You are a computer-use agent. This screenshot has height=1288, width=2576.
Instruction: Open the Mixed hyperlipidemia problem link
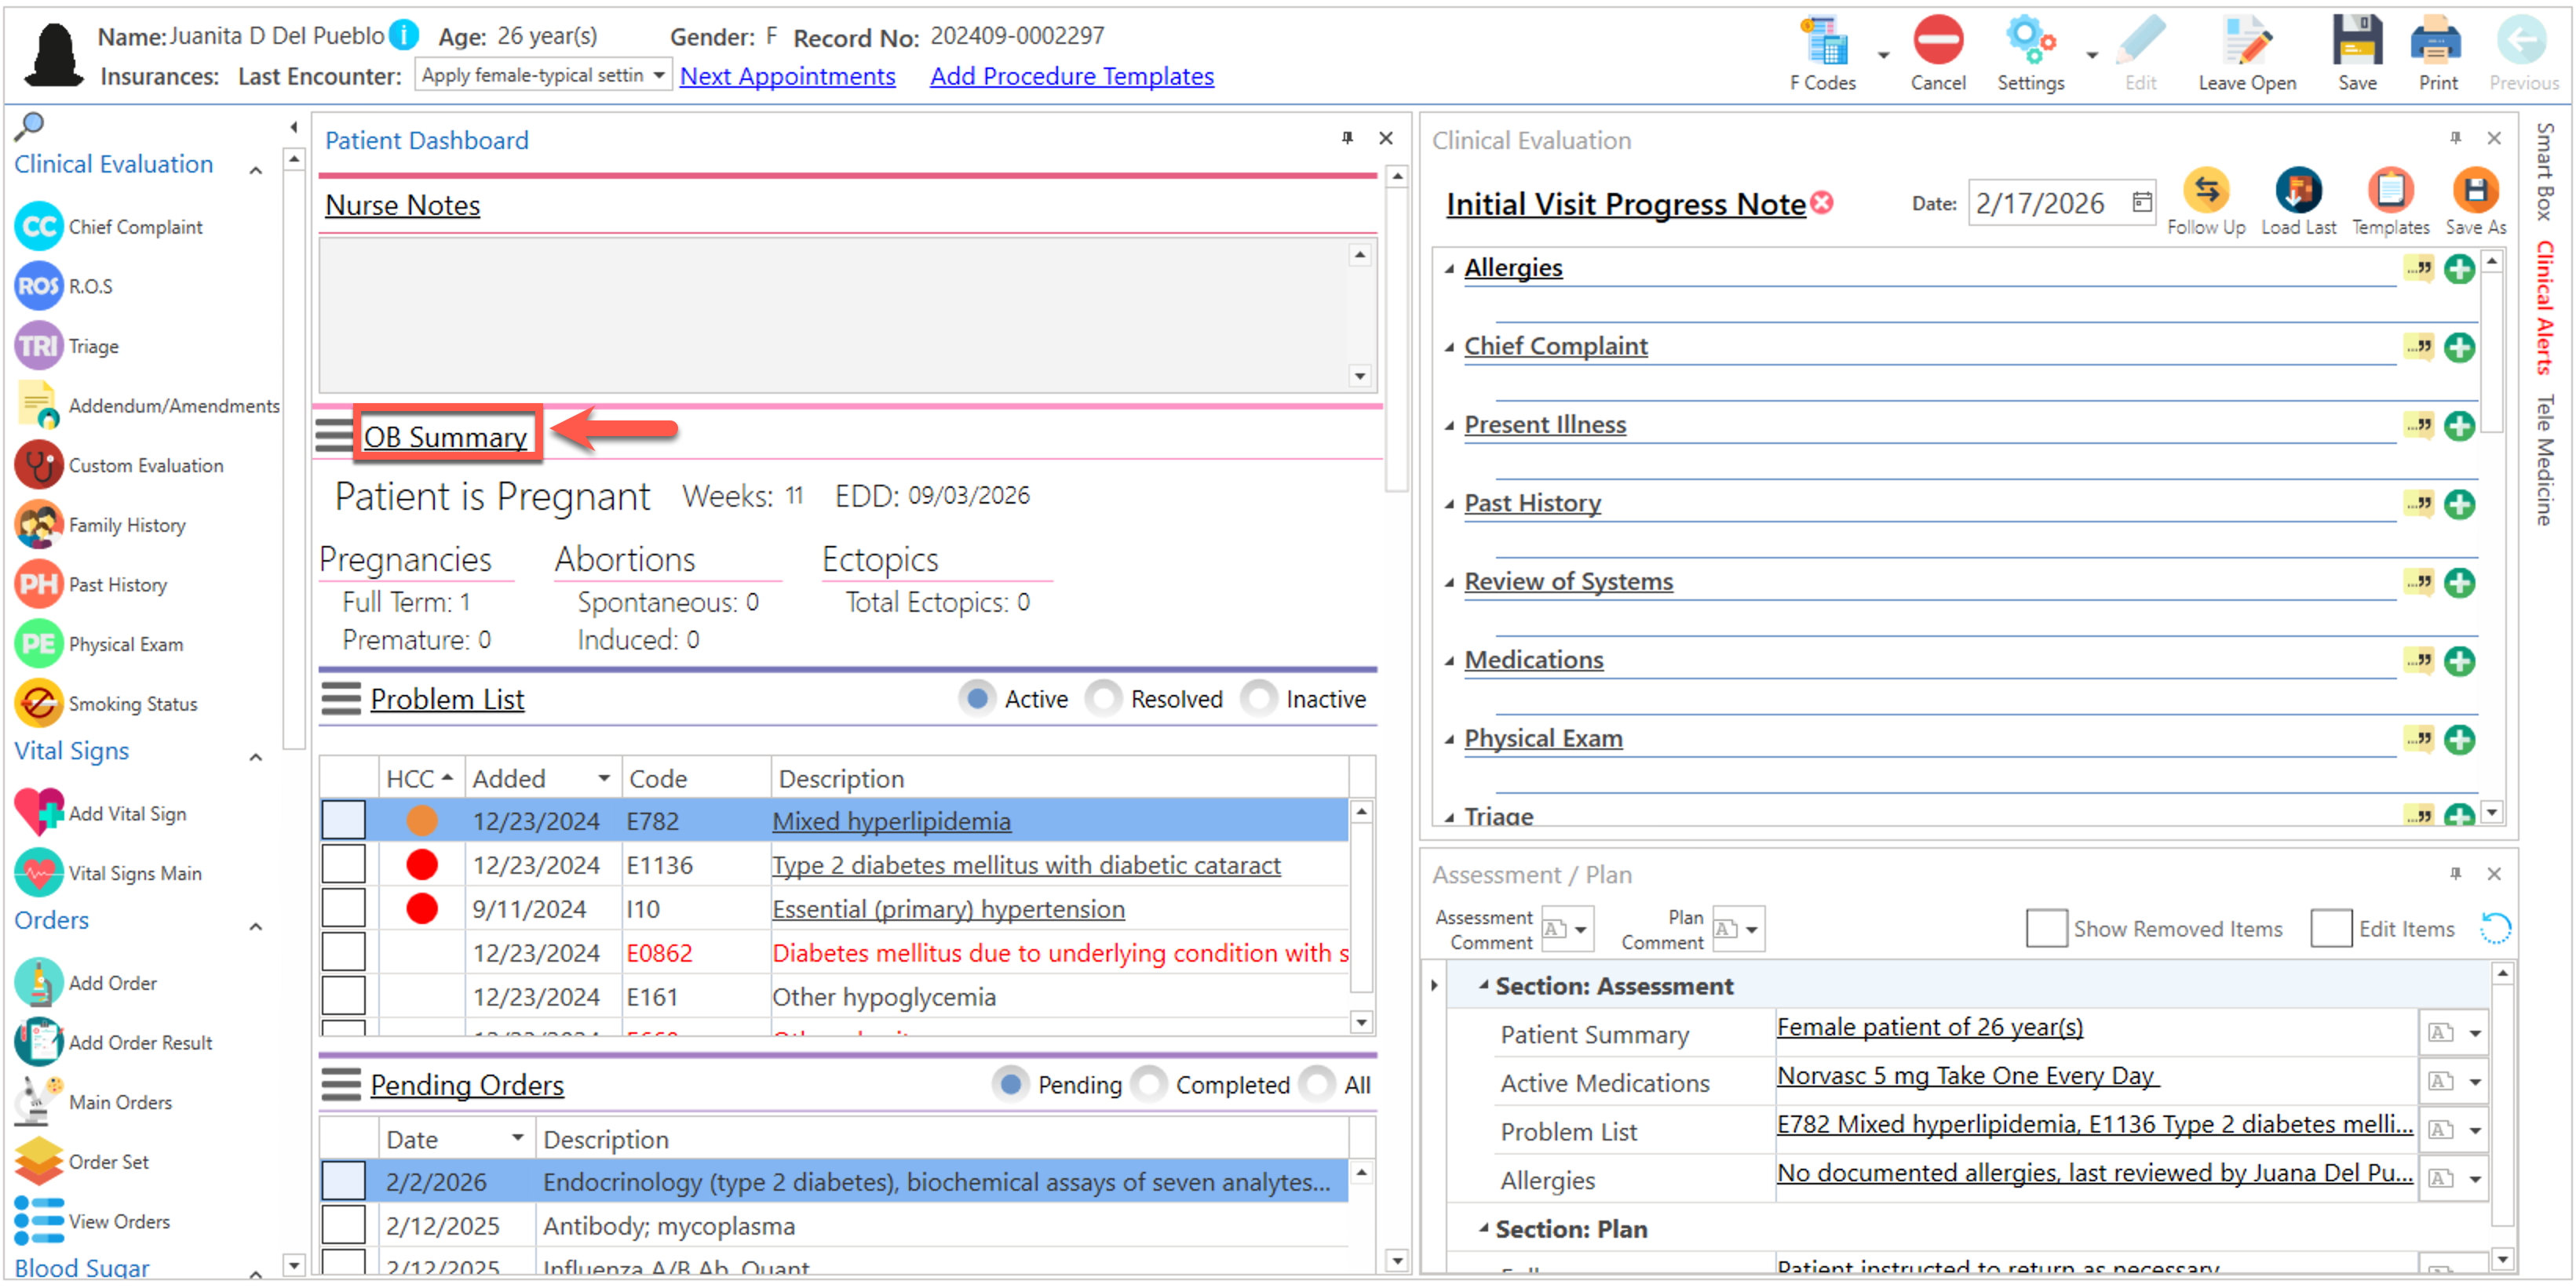pos(890,820)
